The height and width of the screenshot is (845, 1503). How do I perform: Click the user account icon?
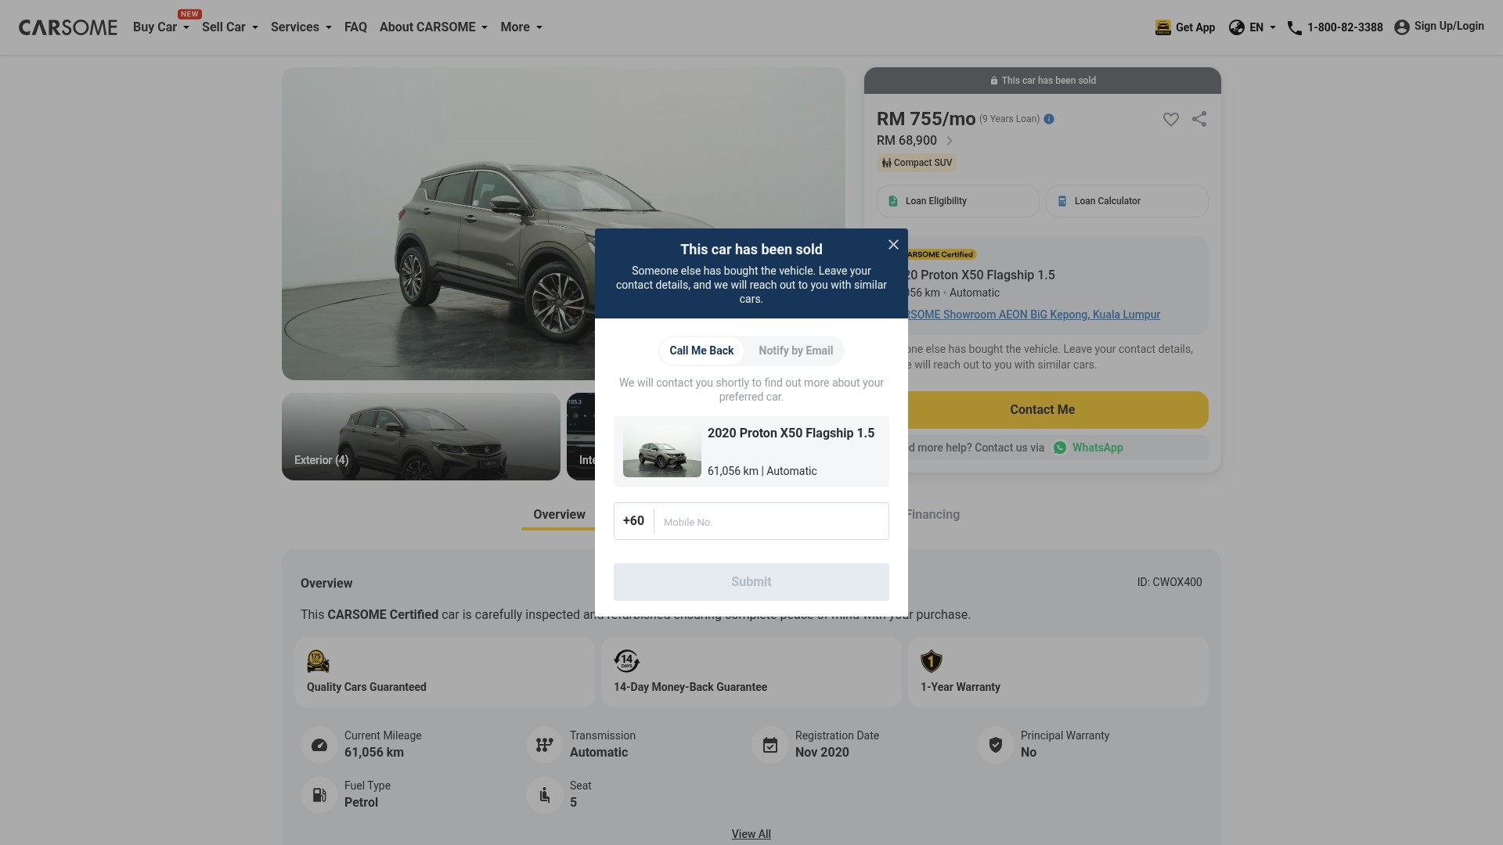1402,27
